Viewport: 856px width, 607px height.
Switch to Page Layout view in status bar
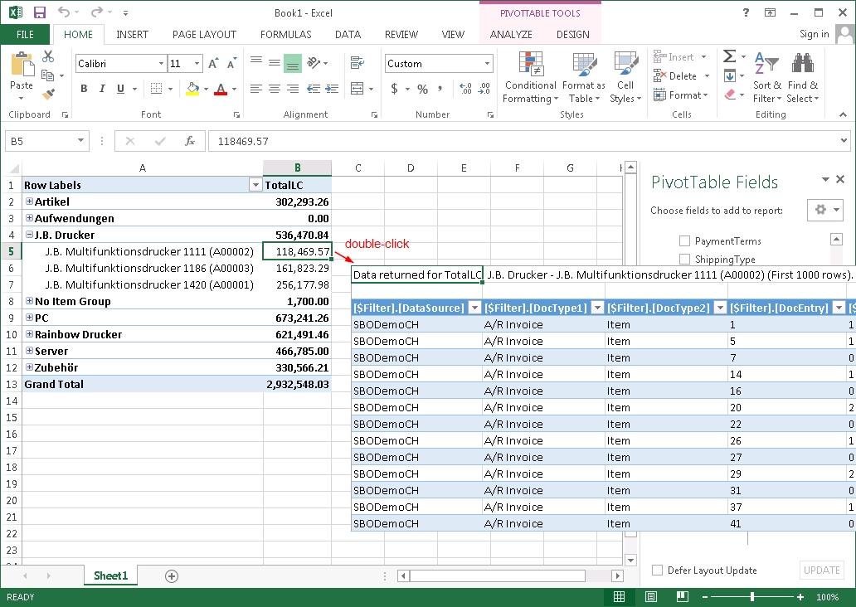tap(651, 596)
